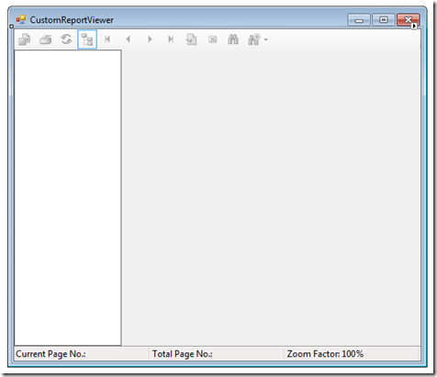Click the Export Report toolbar icon
The width and height of the screenshot is (437, 377).
25,39
